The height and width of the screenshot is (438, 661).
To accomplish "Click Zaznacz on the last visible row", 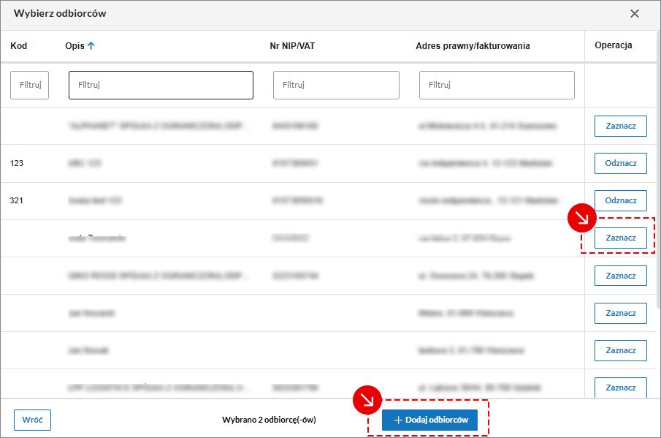I will (620, 388).
